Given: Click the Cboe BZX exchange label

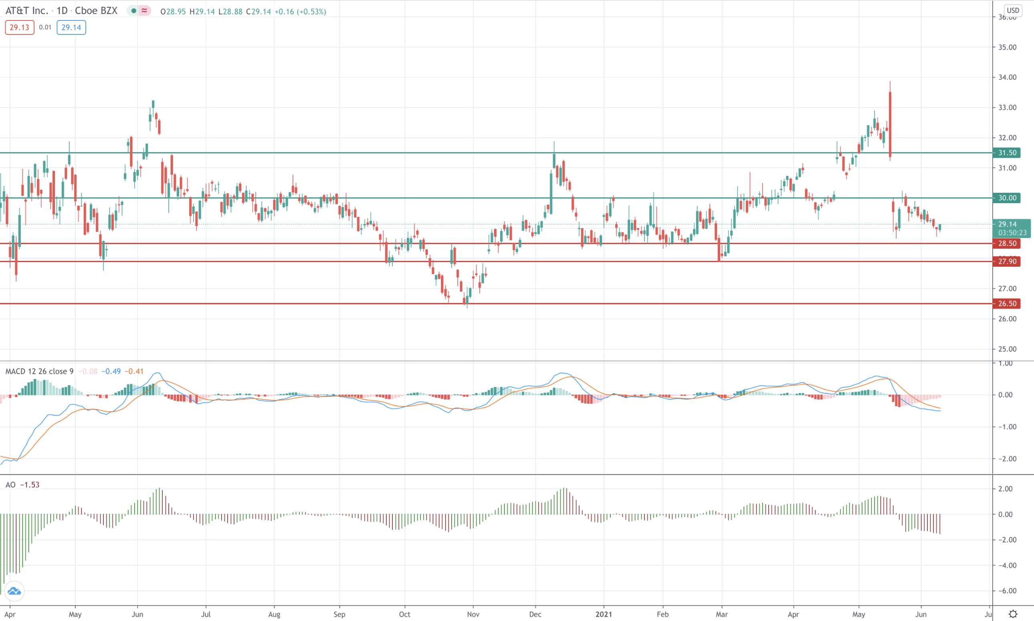Looking at the screenshot, I should (96, 11).
